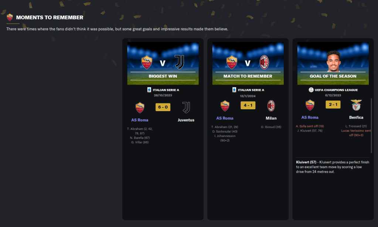Image resolution: width=378 pixels, height=227 pixels.
Task: Open AS Roma link under Benfica match
Action: (310, 117)
